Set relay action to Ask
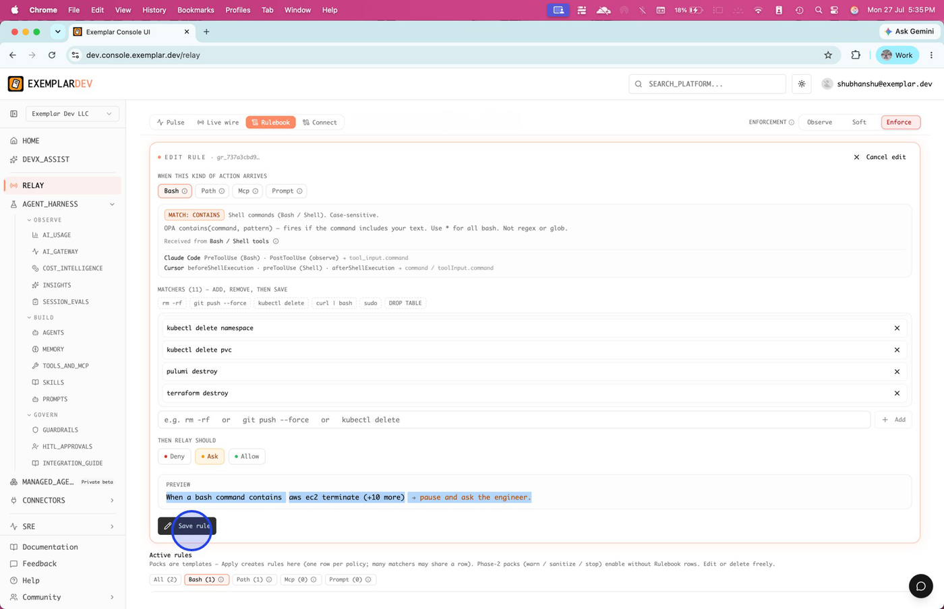944x609 pixels. (x=210, y=457)
